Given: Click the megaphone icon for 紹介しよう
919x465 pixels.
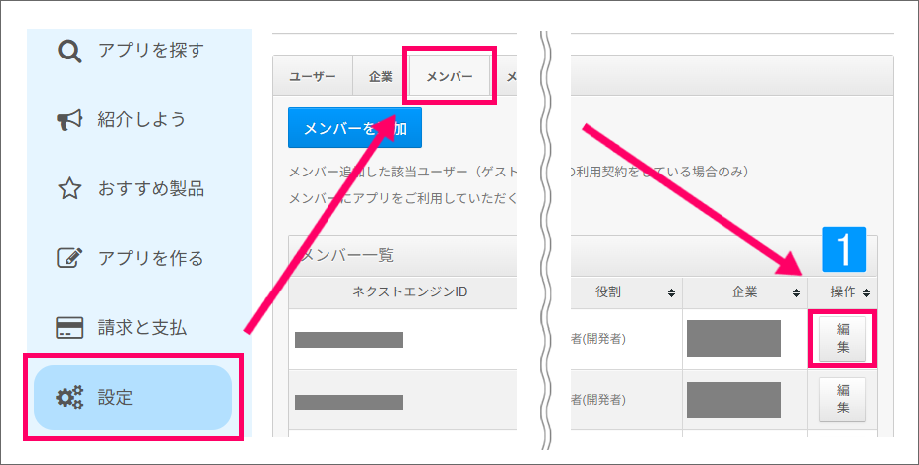Looking at the screenshot, I should (x=69, y=120).
